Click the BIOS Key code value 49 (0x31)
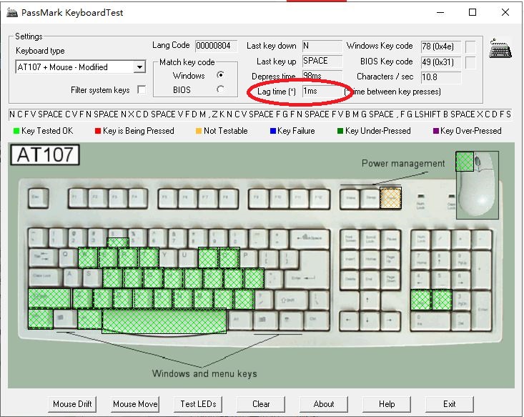Image resolution: width=524 pixels, height=417 pixels. pos(441,62)
